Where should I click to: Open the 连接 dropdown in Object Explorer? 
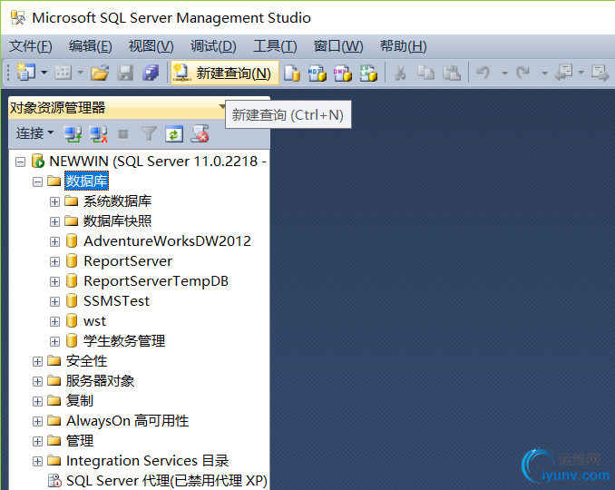(34, 133)
